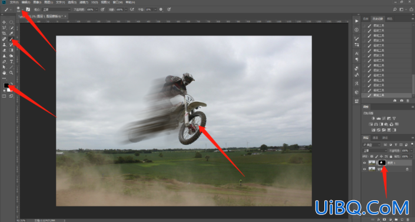The image size is (415, 222).
Task: Open brush opacity slider dropdown
Action: click(x=97, y=9)
